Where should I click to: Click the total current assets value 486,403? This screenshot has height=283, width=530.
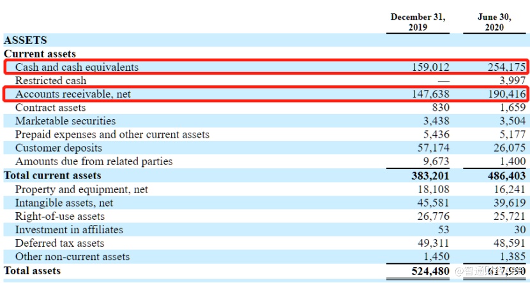click(x=505, y=176)
